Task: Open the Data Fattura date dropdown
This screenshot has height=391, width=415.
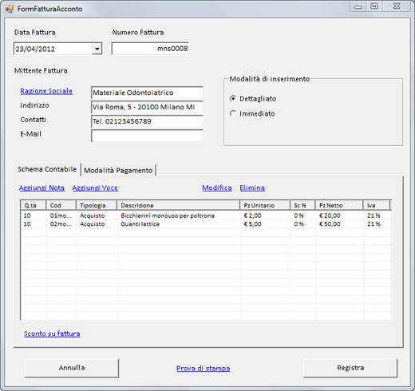Action: coord(97,49)
